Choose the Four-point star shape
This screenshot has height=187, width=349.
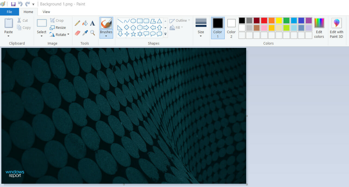point(126,34)
